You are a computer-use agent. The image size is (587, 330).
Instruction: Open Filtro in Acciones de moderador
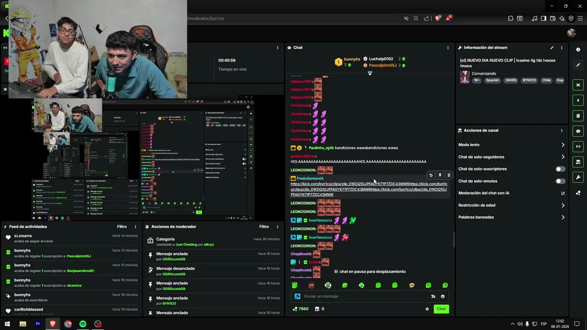pyautogui.click(x=264, y=226)
